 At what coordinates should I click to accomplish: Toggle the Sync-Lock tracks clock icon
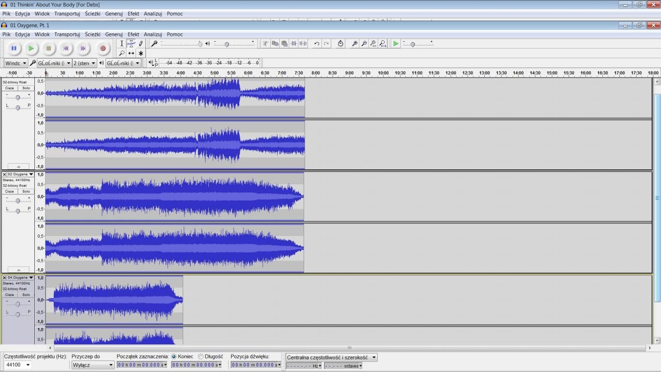[x=340, y=44]
